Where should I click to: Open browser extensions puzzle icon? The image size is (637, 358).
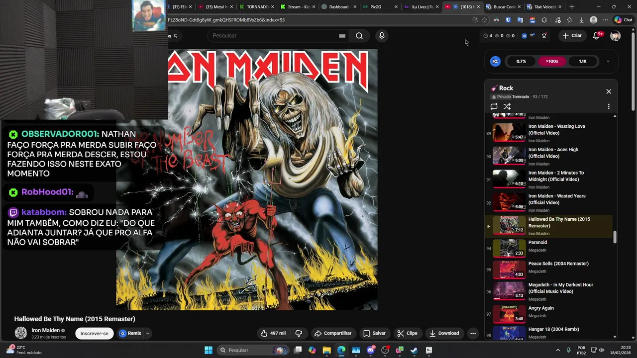(544, 20)
